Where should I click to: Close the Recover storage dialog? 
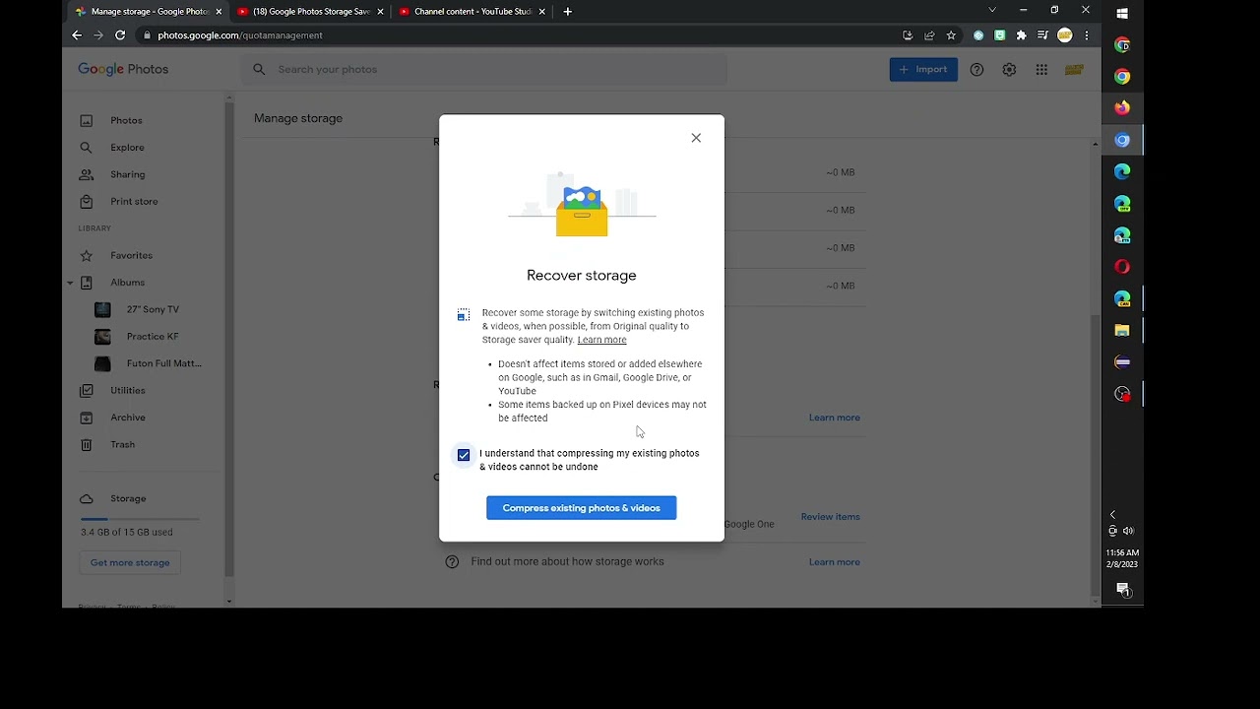696,138
